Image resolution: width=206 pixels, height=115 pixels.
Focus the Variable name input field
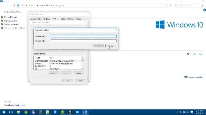pos(84,36)
